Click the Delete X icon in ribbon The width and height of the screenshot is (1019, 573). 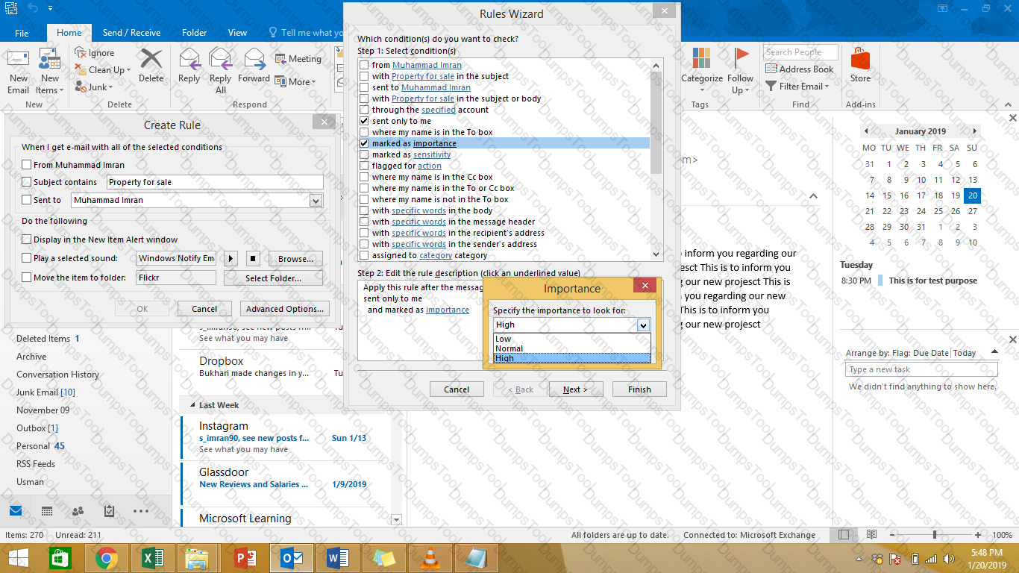(x=151, y=58)
